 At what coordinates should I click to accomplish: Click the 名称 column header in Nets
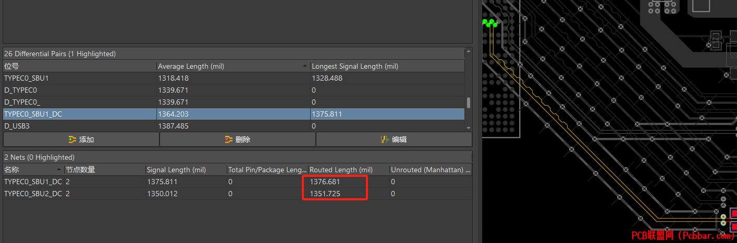point(33,170)
